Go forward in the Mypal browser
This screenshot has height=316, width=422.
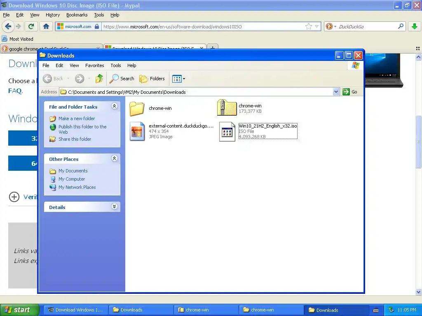point(18,26)
